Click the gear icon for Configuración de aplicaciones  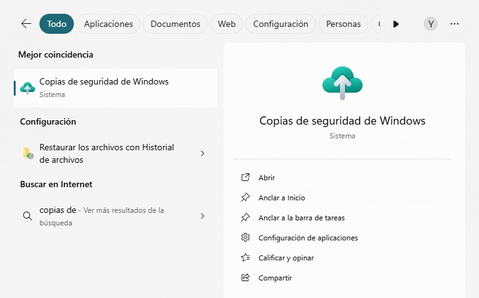(x=245, y=237)
